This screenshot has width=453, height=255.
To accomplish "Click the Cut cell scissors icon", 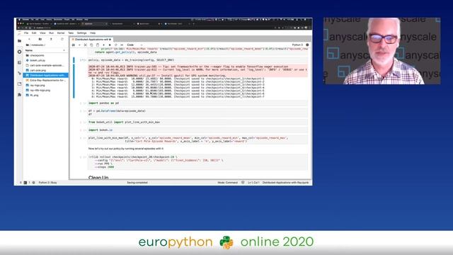I will pyautogui.click(x=86, y=45).
